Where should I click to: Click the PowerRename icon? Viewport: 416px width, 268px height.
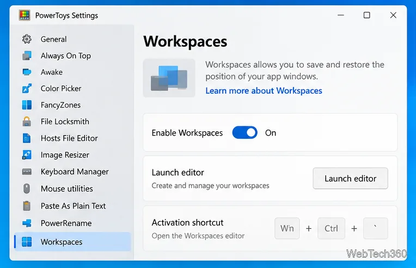pyautogui.click(x=27, y=223)
